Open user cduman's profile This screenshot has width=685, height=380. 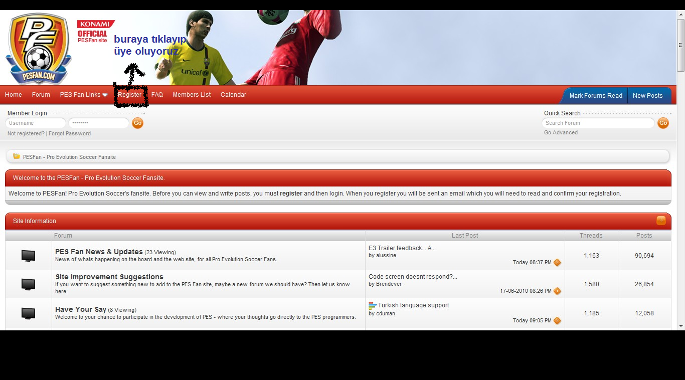pos(386,314)
